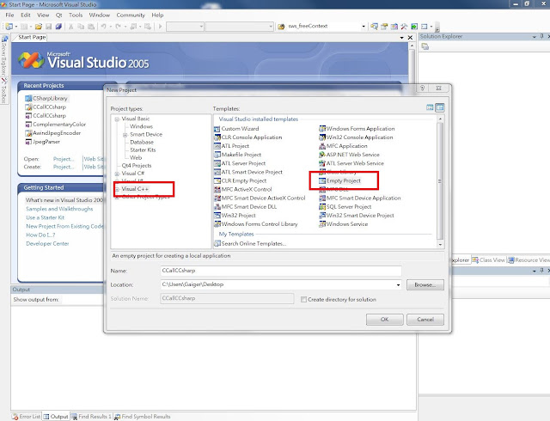This screenshot has height=421, width=550.
Task: Switch to the Output tab at bottom
Action: coord(56,417)
